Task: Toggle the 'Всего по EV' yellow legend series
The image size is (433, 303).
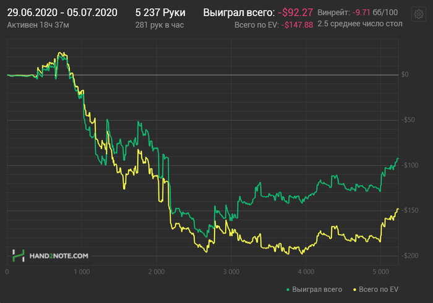Action: (x=376, y=289)
